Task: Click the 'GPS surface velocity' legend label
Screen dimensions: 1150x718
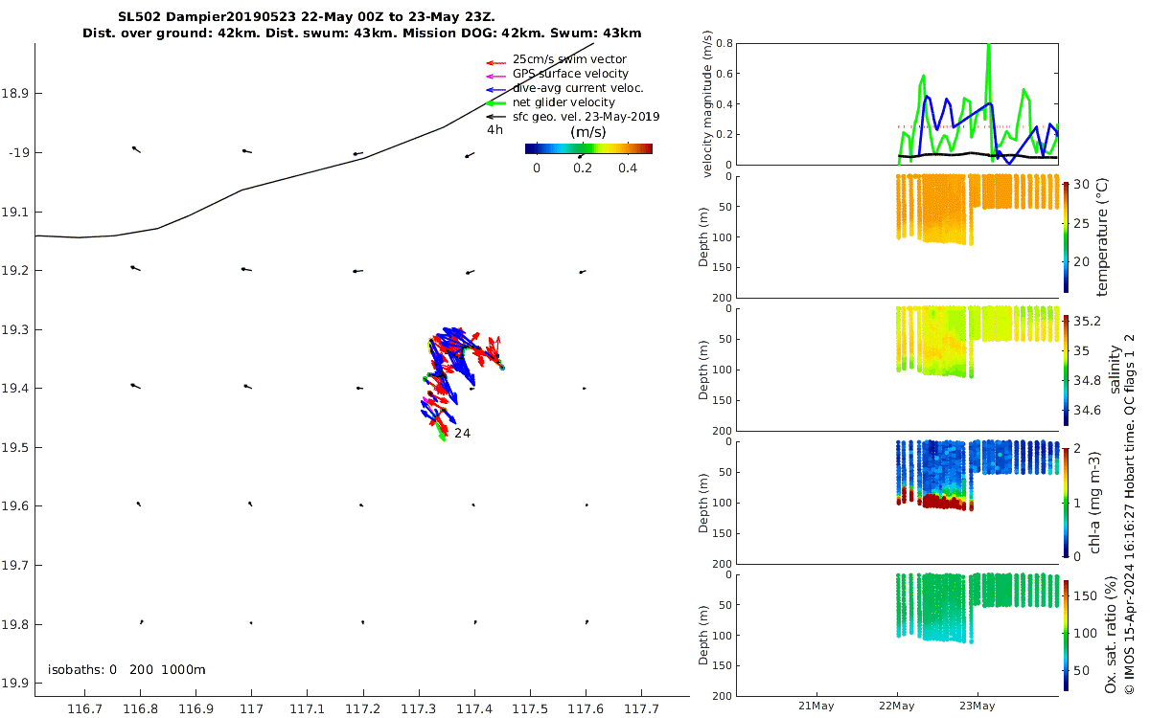Action: [571, 74]
